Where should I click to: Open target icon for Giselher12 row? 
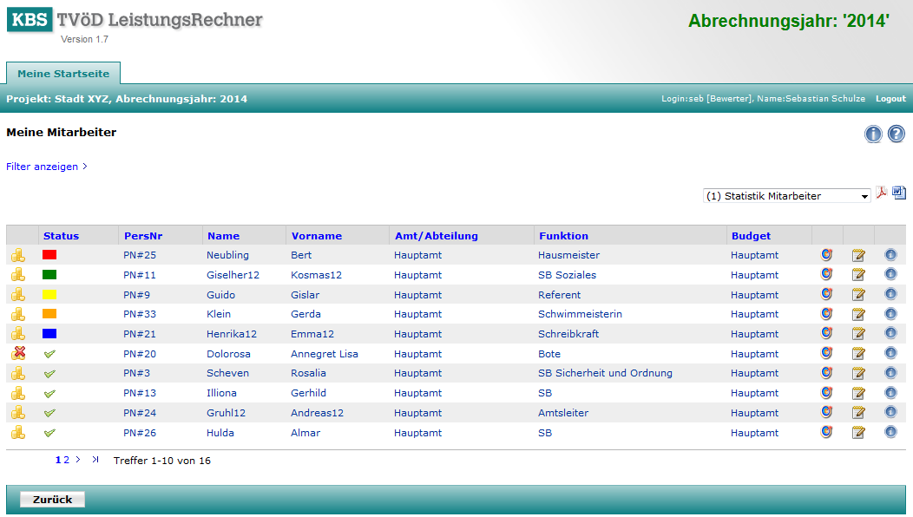pyautogui.click(x=827, y=274)
